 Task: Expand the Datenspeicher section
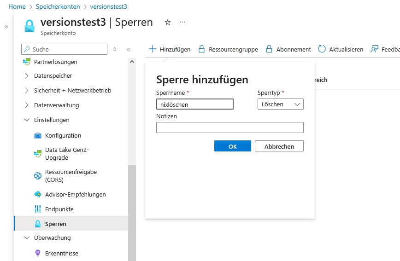27,75
